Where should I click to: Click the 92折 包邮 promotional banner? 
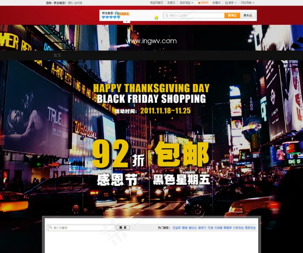click(x=151, y=154)
